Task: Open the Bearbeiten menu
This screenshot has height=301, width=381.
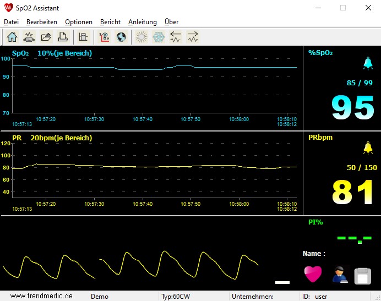Action: click(42, 22)
